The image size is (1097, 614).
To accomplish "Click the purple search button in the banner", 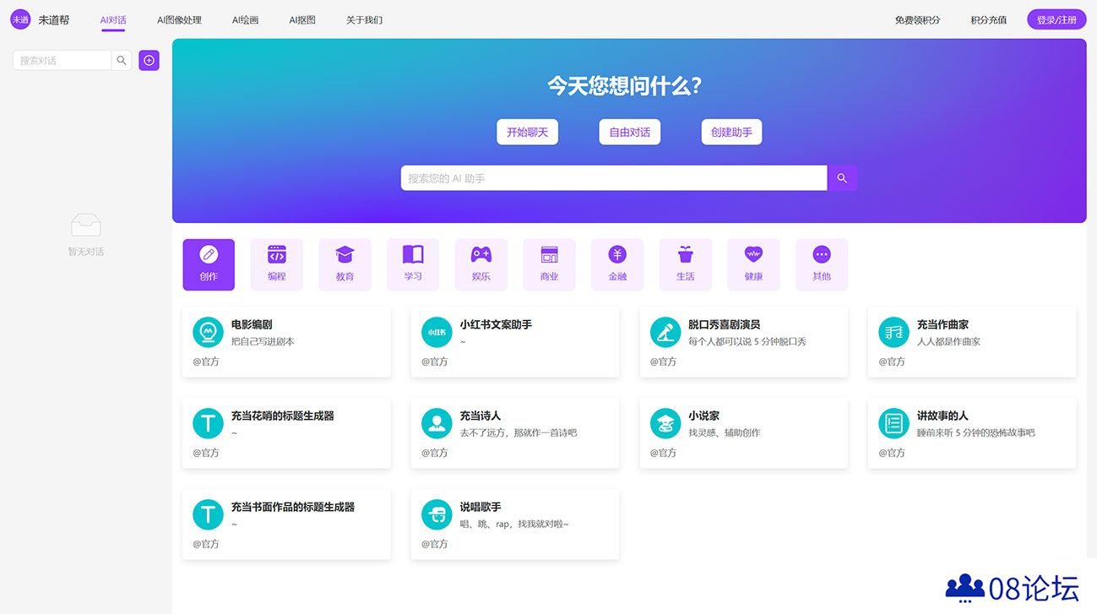I will [842, 178].
